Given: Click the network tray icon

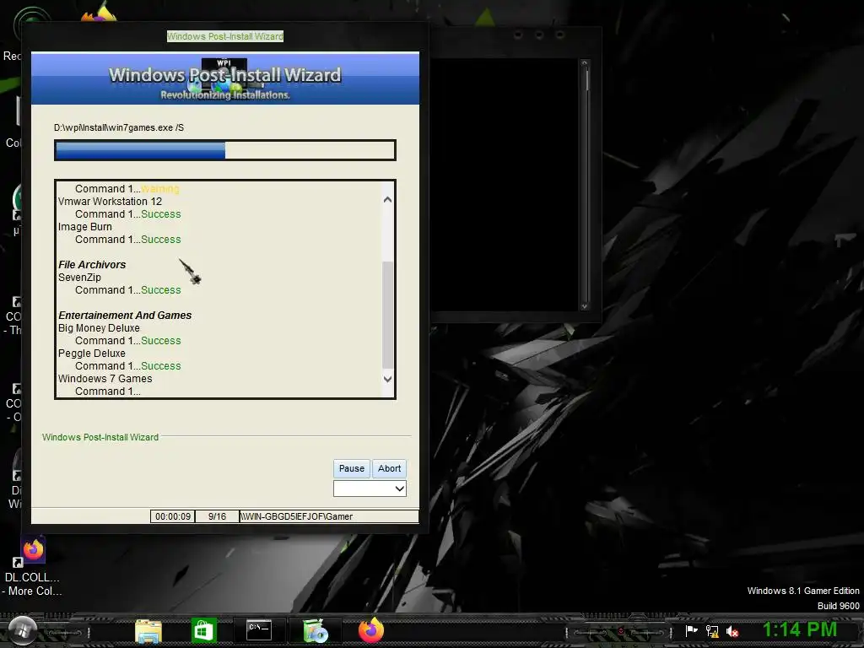Looking at the screenshot, I should coord(712,631).
